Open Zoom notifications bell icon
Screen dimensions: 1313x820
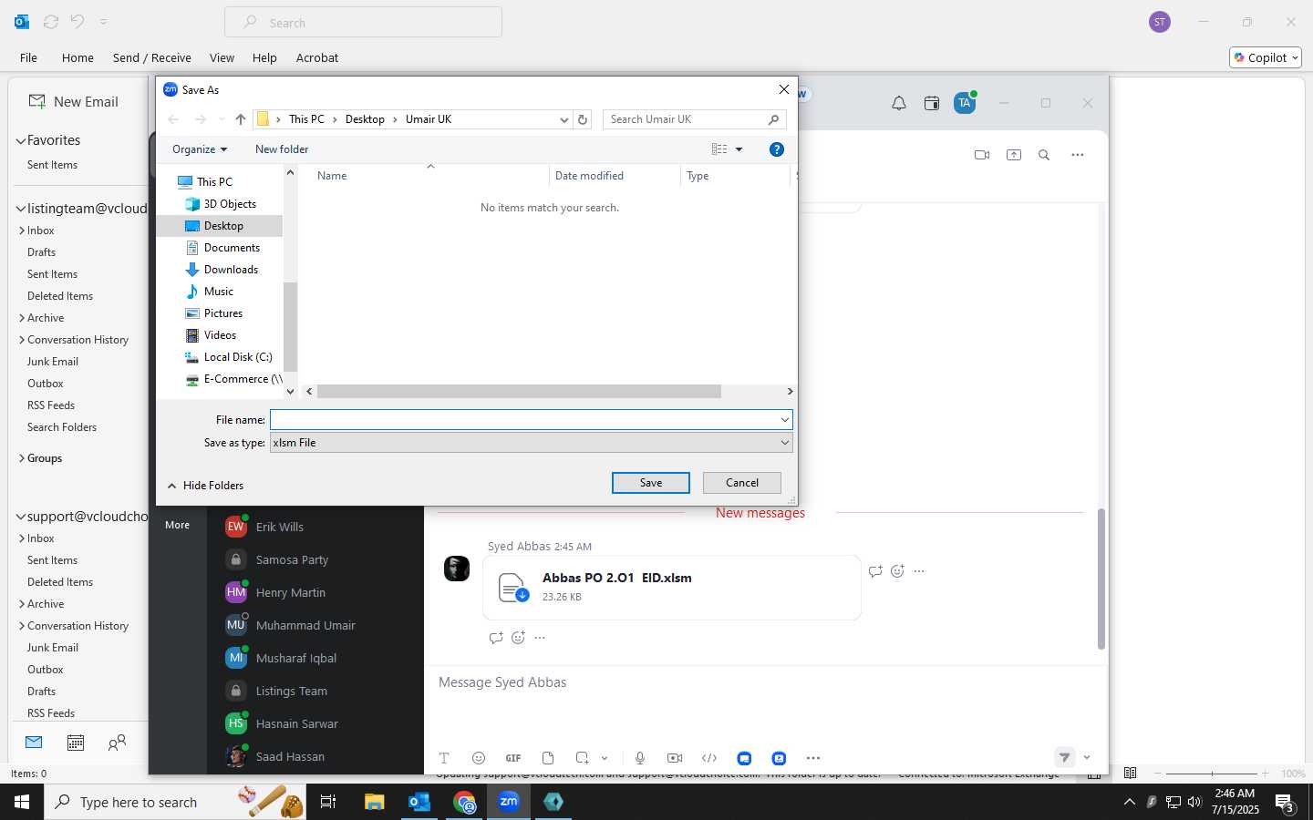[899, 103]
